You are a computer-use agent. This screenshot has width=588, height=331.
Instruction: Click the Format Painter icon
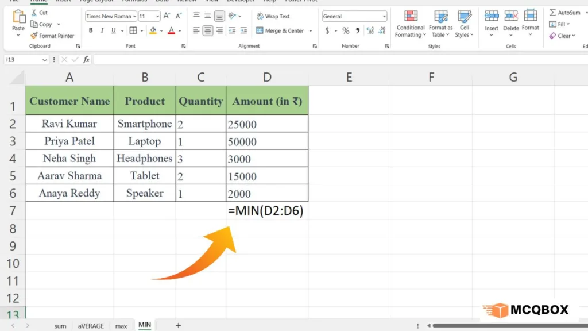tap(34, 36)
